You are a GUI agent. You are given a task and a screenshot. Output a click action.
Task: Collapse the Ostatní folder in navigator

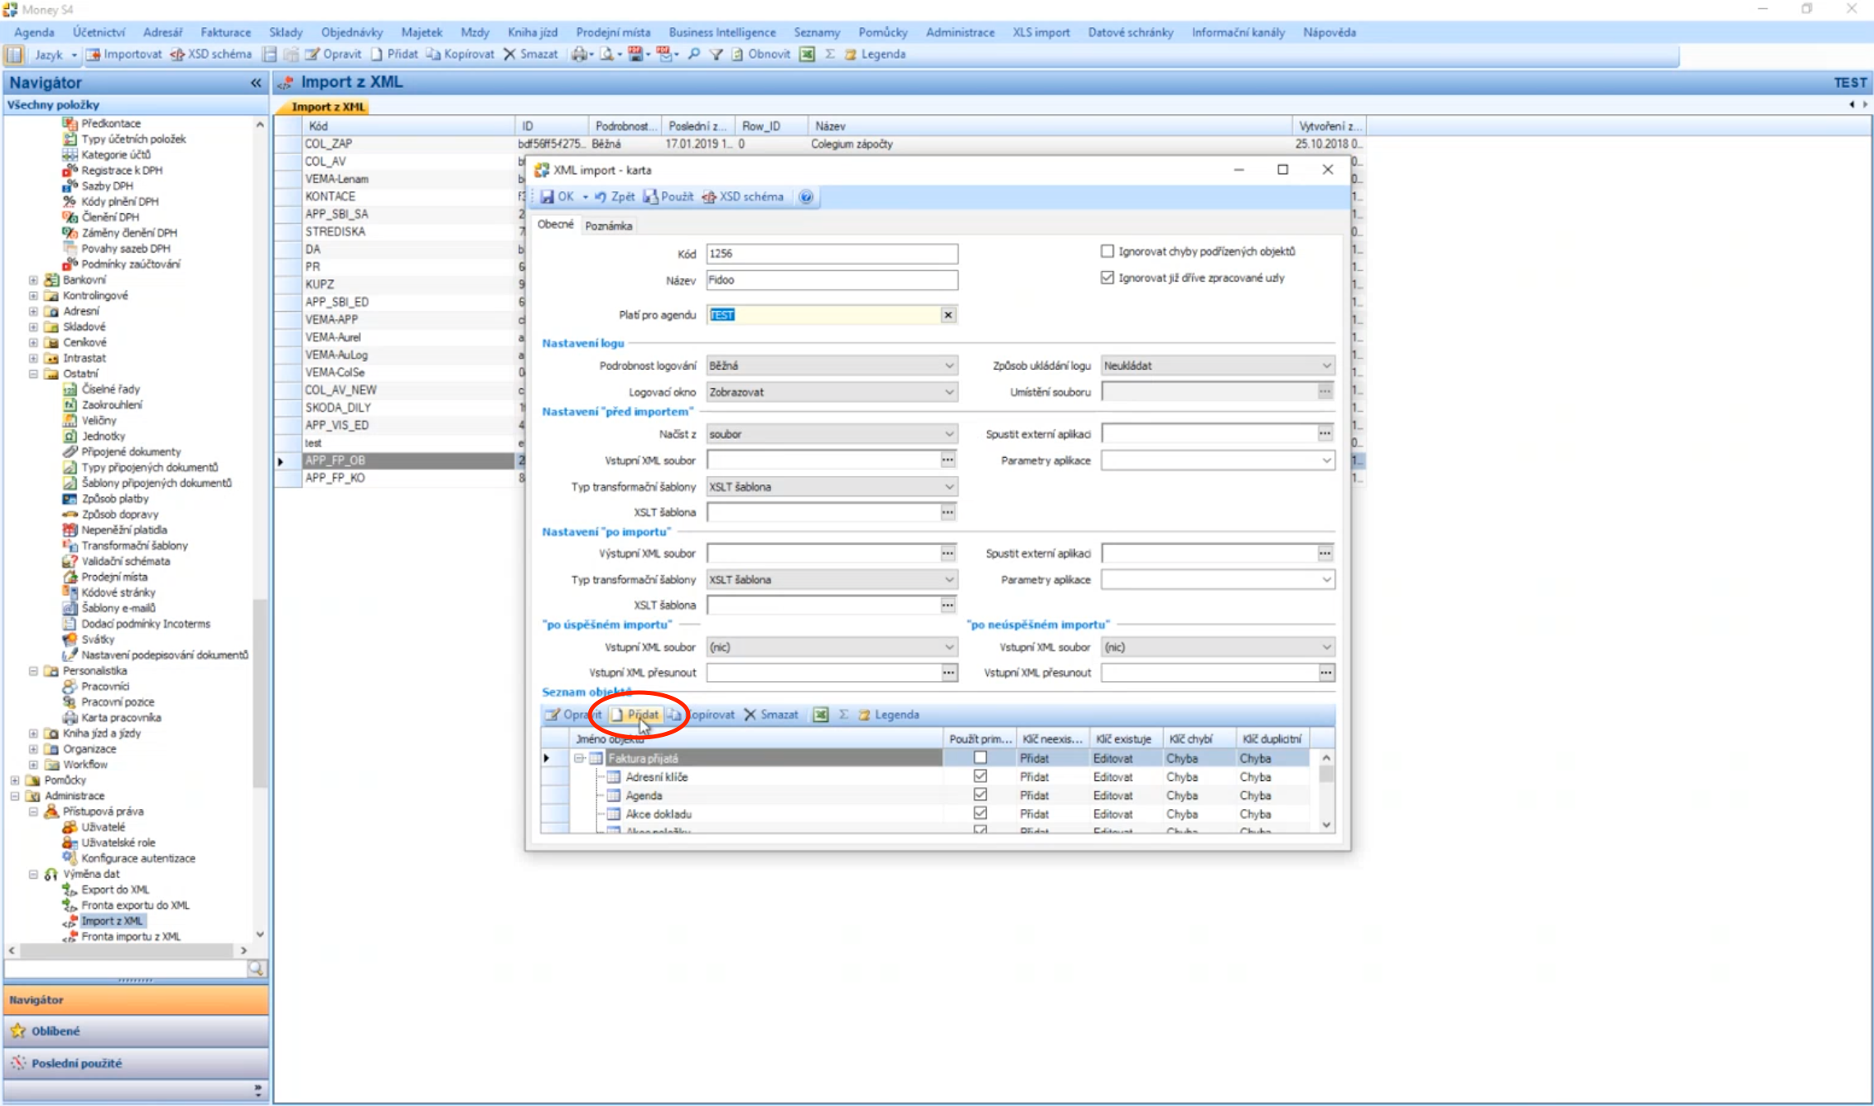pyautogui.click(x=33, y=373)
